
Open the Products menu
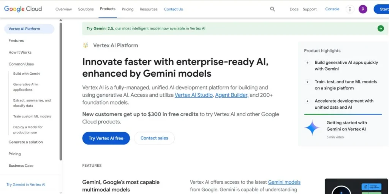coord(108,9)
